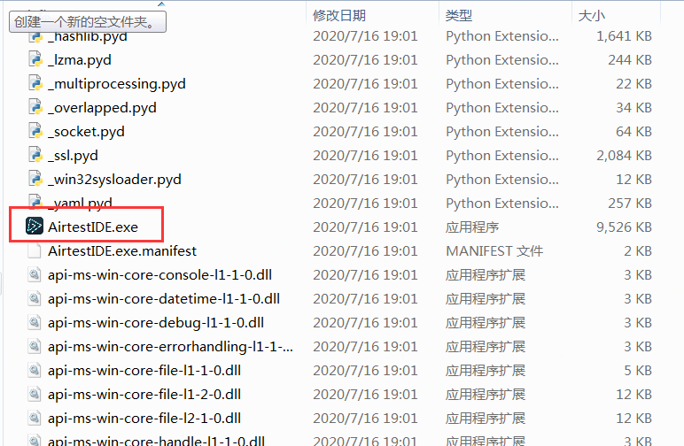This screenshot has height=446, width=684.
Task: Select file name _win32sysloader.pyd
Action: (x=114, y=180)
